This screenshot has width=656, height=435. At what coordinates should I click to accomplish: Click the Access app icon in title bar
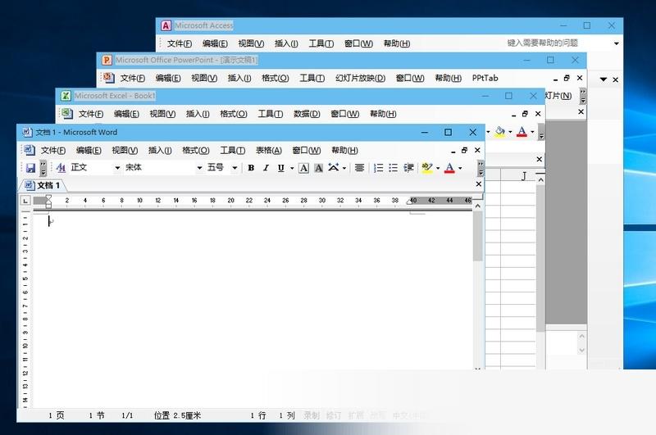(166, 25)
